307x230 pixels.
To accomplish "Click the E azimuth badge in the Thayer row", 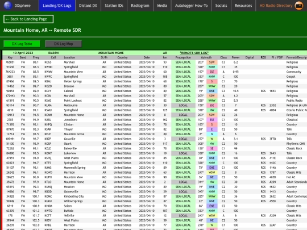I will (212, 129).
